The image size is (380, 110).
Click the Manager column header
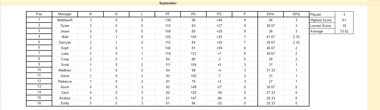[65, 14]
